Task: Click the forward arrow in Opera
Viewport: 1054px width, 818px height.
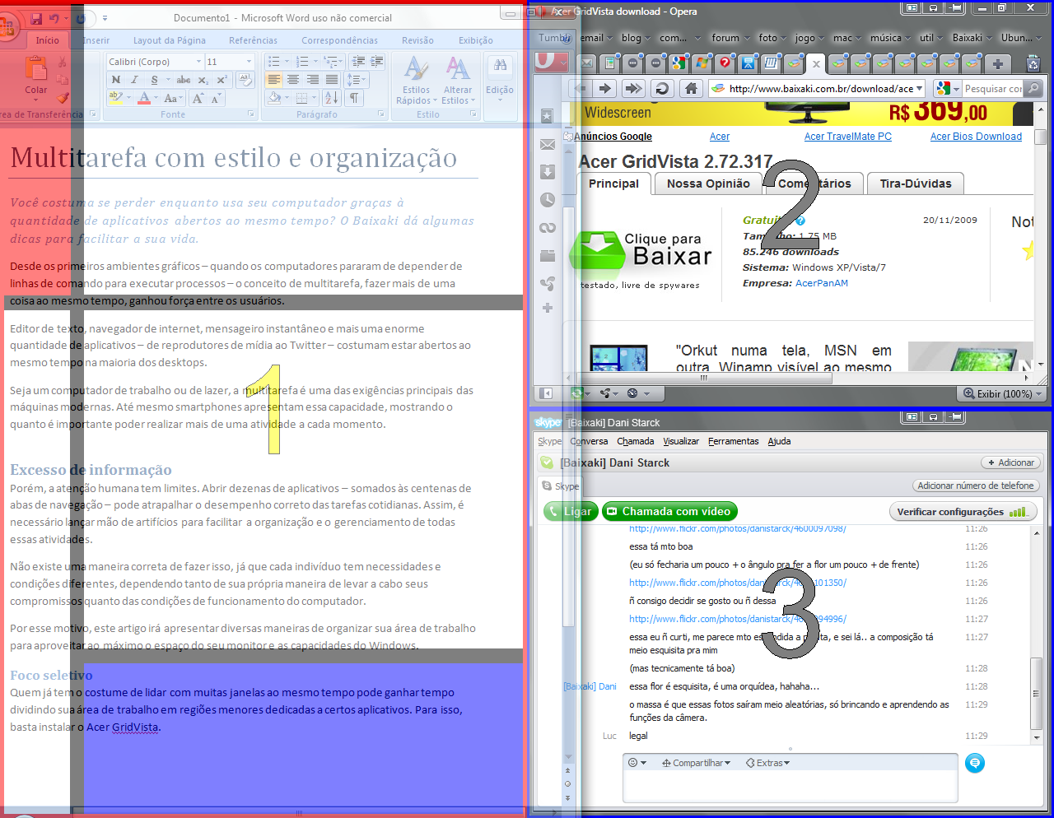Action: 605,89
